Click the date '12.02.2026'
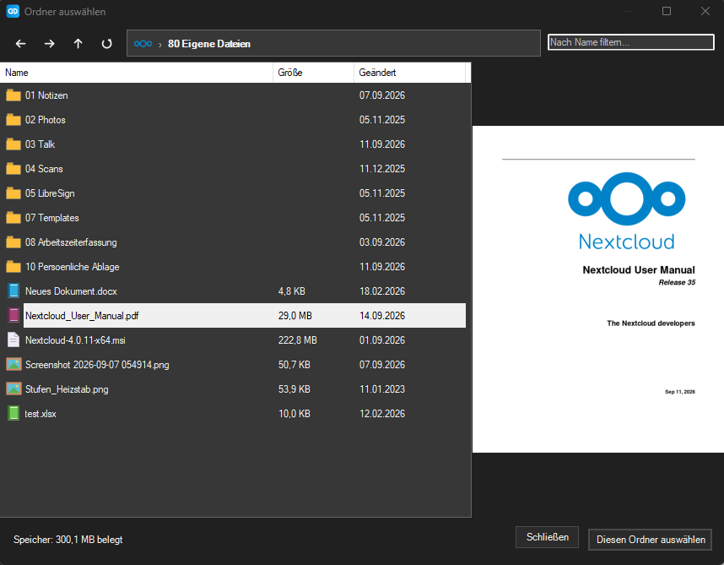 coord(382,414)
